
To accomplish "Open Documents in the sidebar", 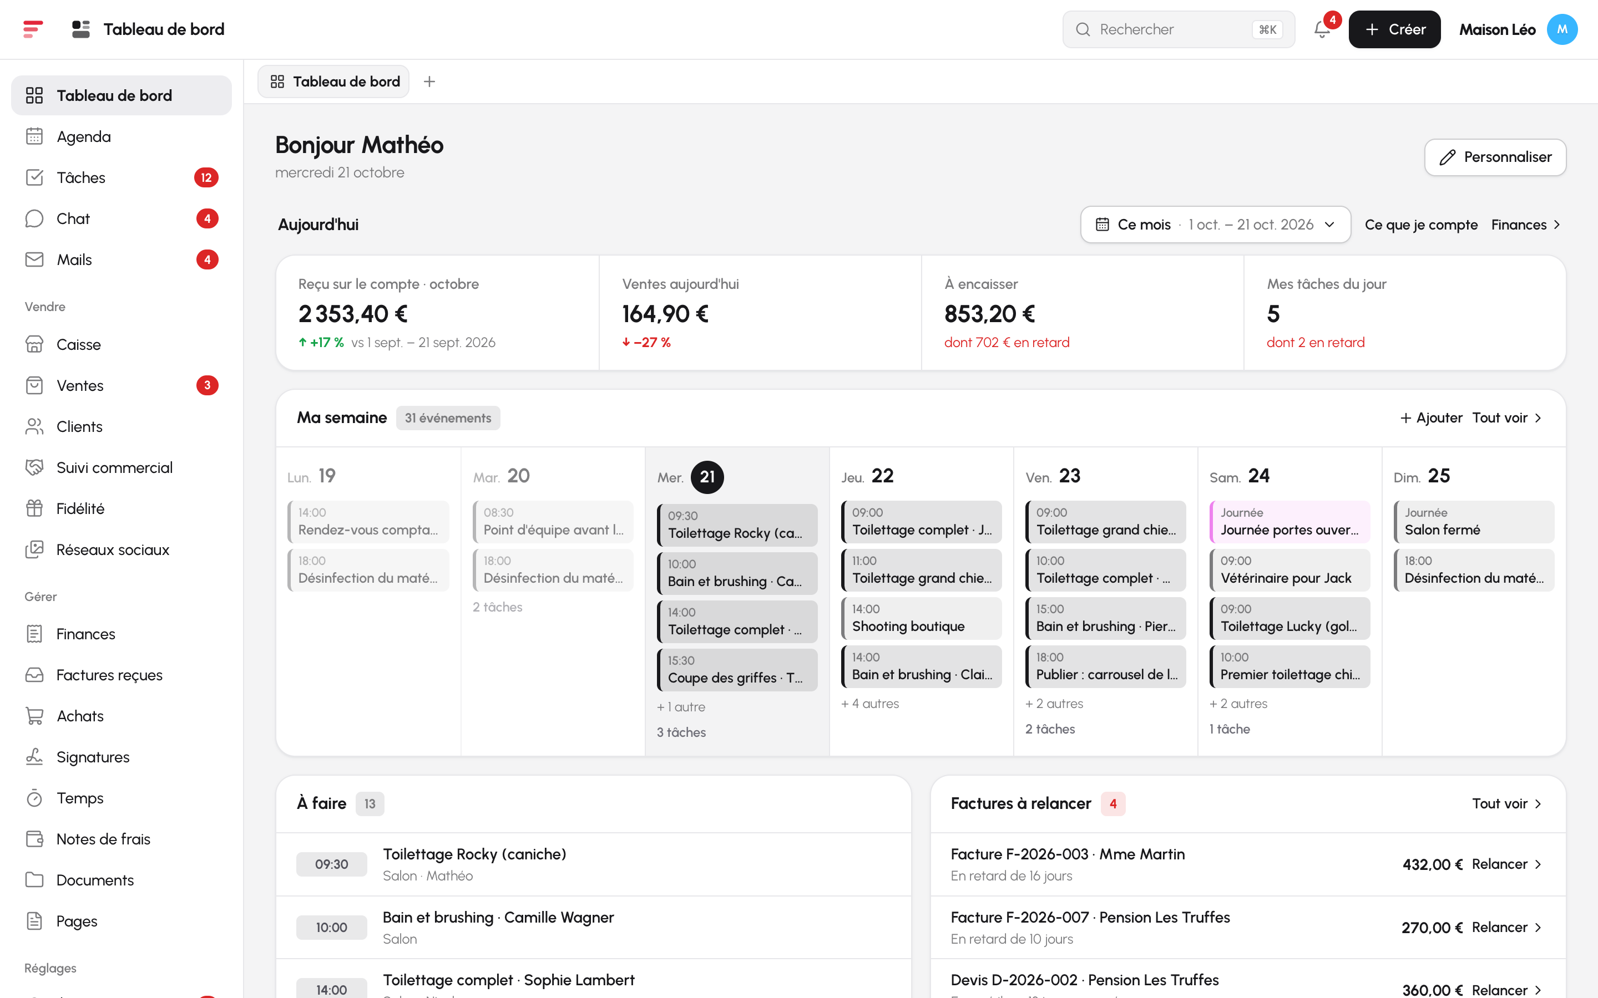I will tap(122, 880).
